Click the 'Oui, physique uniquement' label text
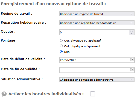 point(82,46)
